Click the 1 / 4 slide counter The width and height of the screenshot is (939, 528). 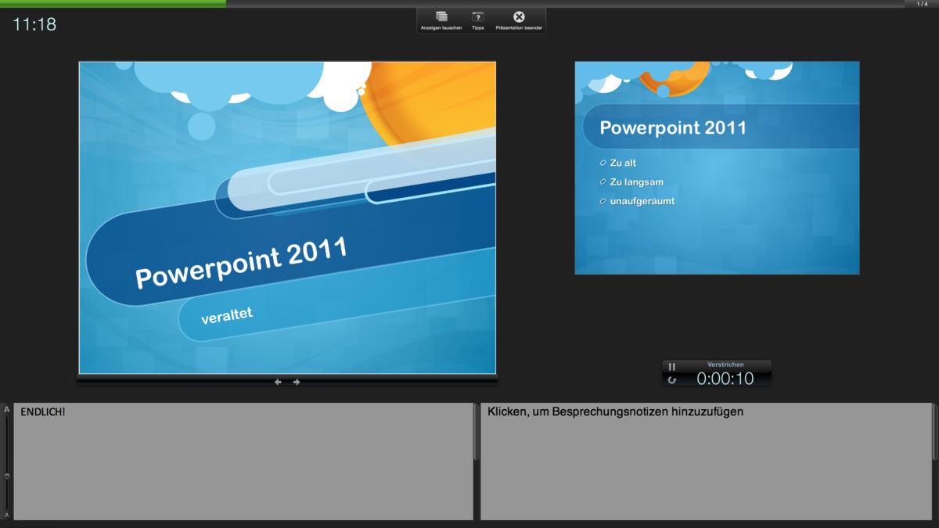(922, 4)
